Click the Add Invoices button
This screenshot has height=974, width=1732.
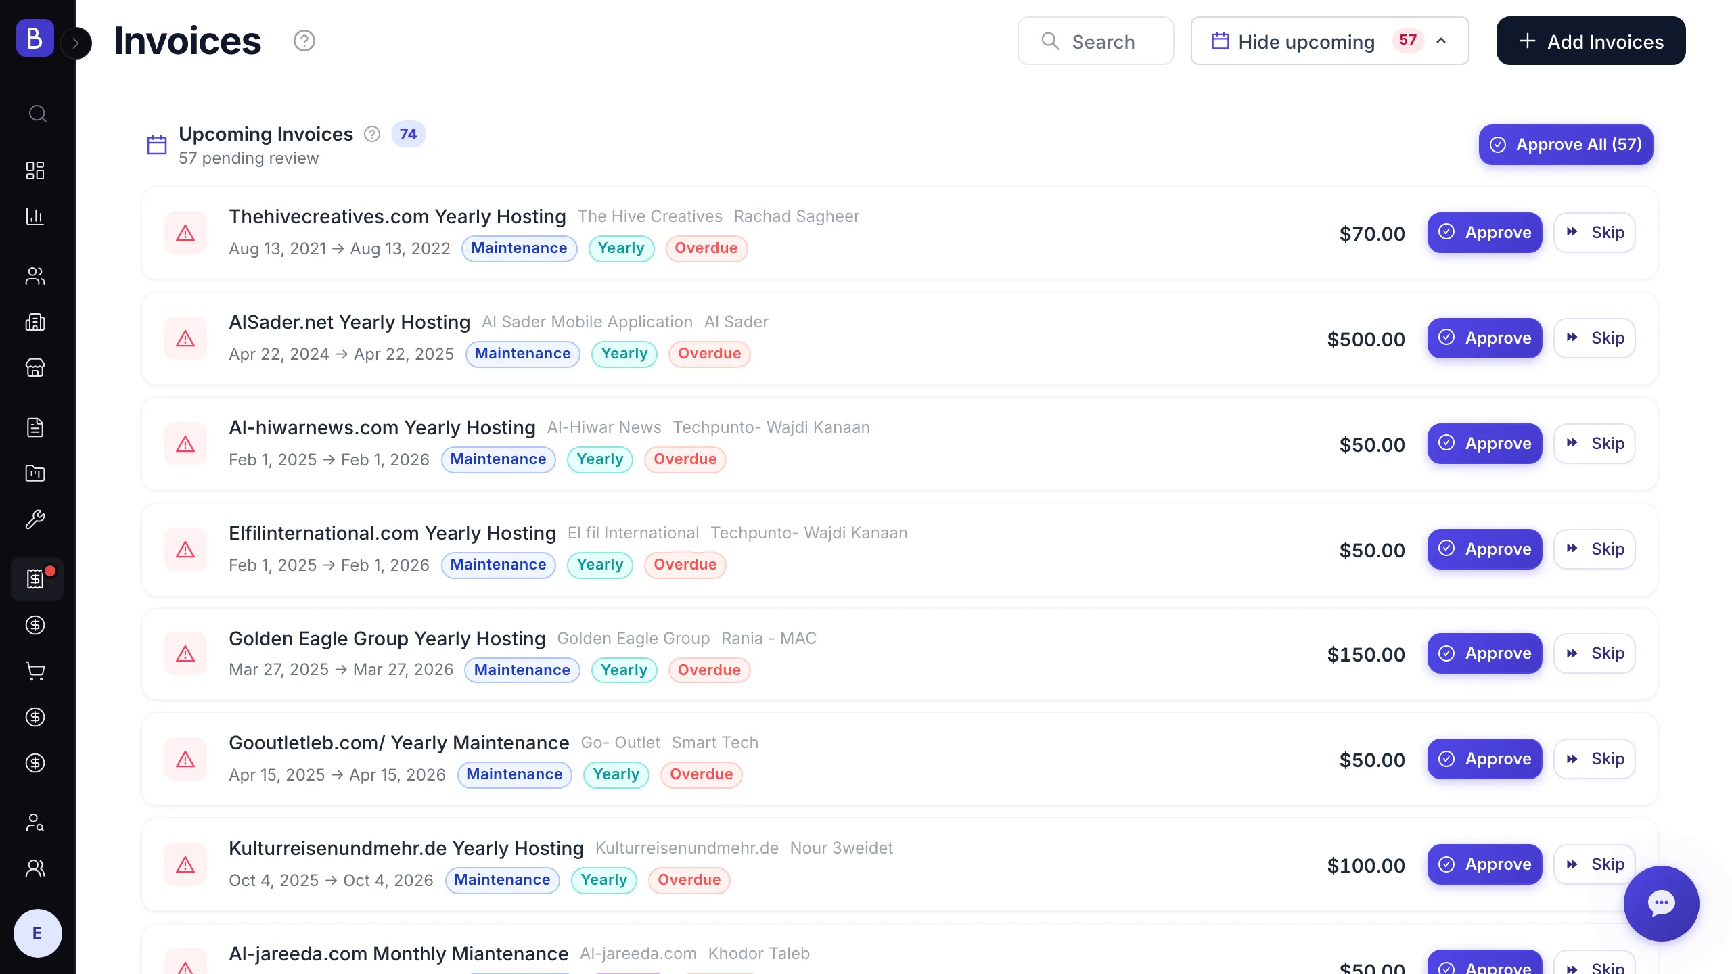(1591, 41)
